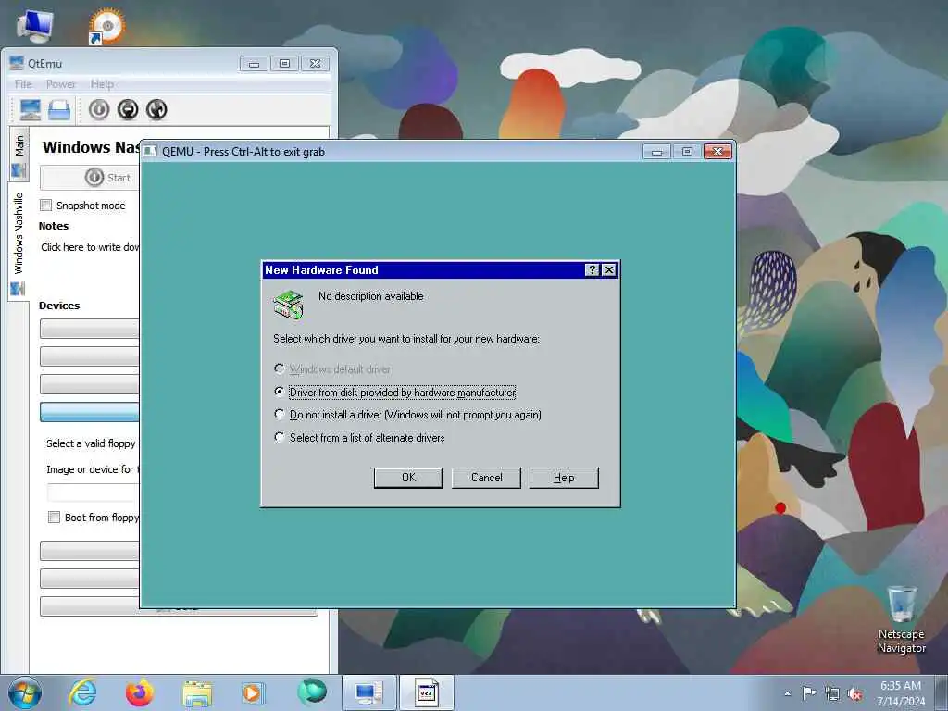
Task: Open the Windows Start menu orb
Action: pos(25,692)
